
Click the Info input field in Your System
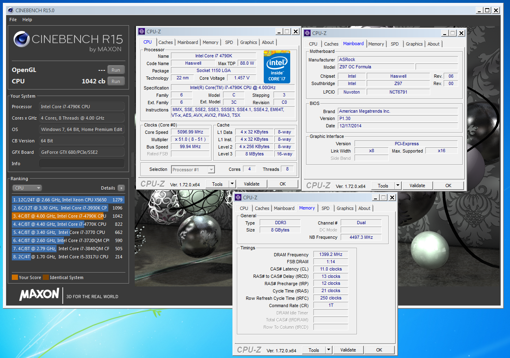pyautogui.click(x=82, y=164)
